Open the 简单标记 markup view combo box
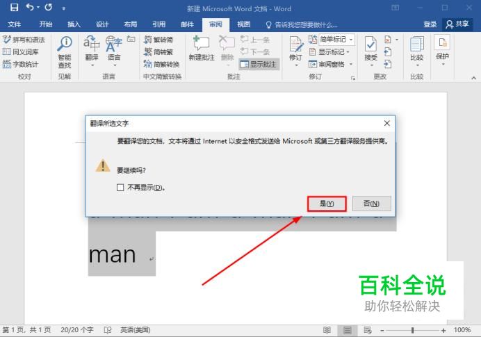 (337, 39)
